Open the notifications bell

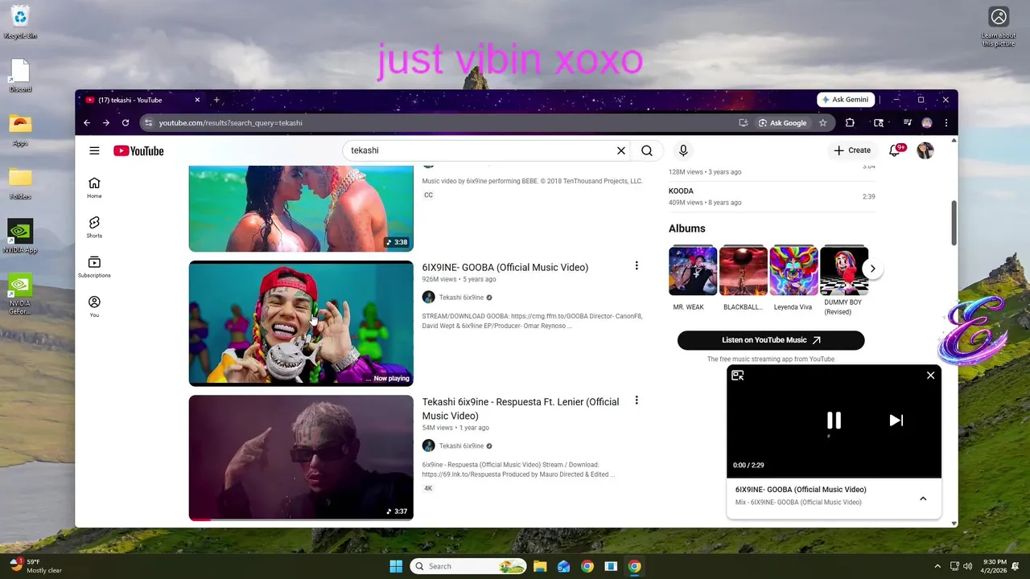(x=895, y=150)
